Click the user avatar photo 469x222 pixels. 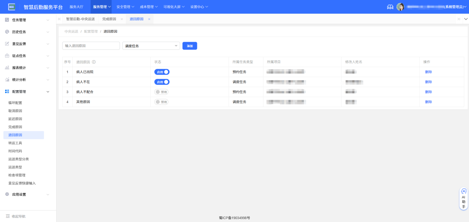point(401,6)
